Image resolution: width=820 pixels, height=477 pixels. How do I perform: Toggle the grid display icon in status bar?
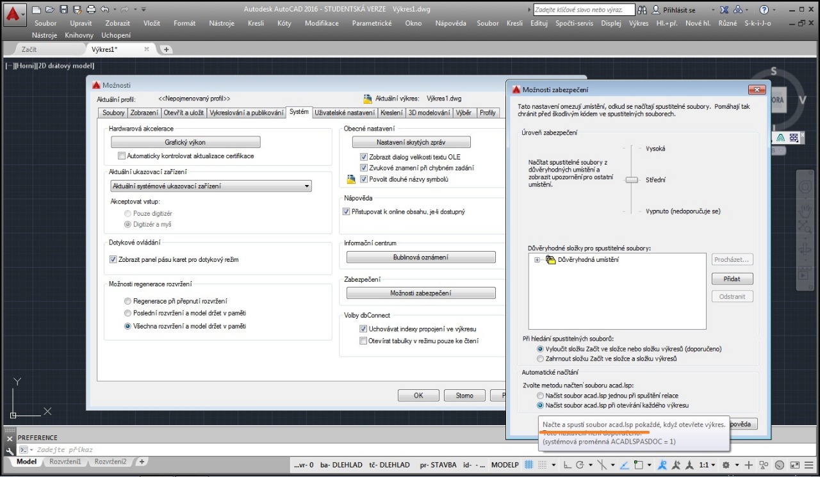pos(529,465)
